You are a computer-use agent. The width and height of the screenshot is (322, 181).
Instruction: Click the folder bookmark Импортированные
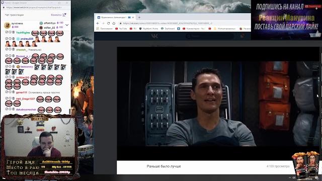point(224,29)
